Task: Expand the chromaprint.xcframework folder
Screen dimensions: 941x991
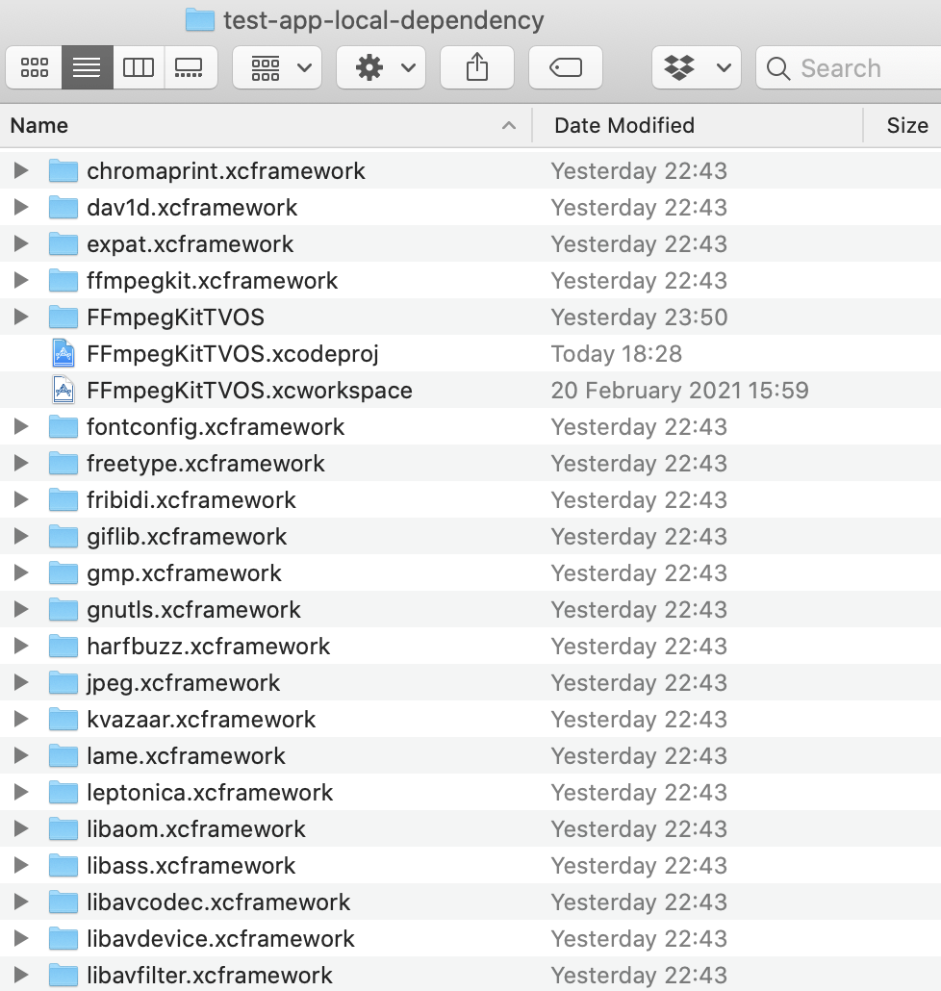Action: (x=21, y=171)
